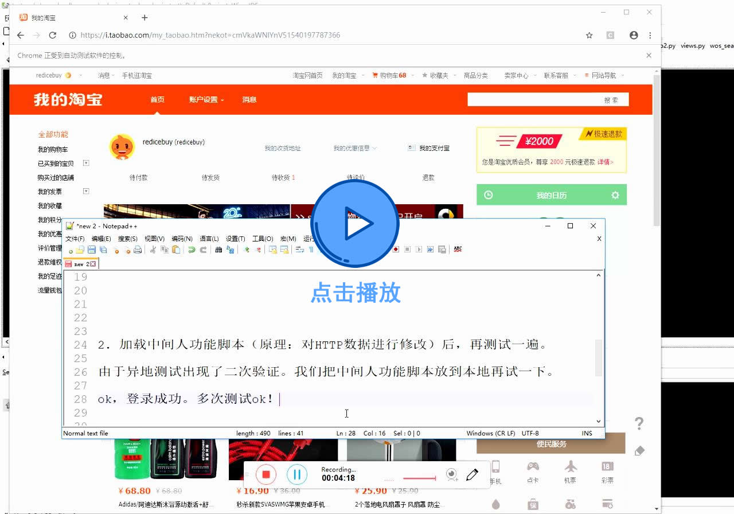Redo arrow icon in Notepad++ toolbar
Screen dimensions: 734x514
[x=203, y=250]
